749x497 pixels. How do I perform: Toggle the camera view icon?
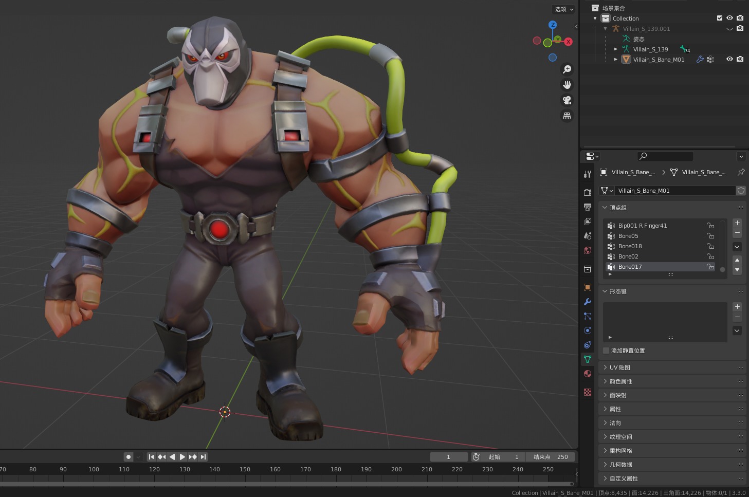pos(567,100)
